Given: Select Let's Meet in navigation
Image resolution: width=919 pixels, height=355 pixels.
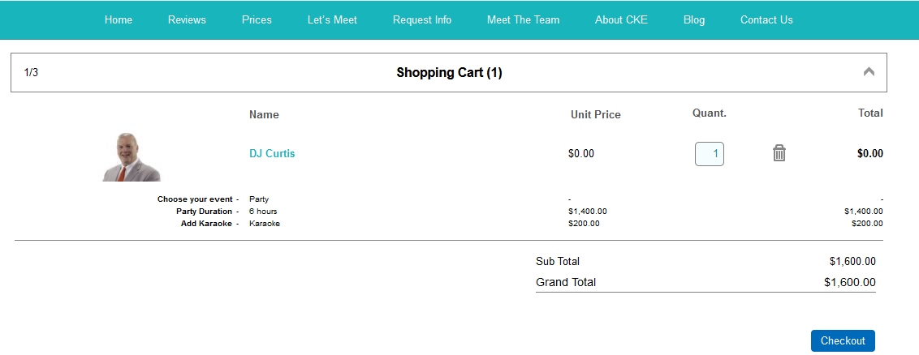Looking at the screenshot, I should (332, 19).
